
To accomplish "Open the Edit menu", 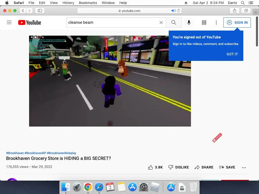I will [x=42, y=3].
